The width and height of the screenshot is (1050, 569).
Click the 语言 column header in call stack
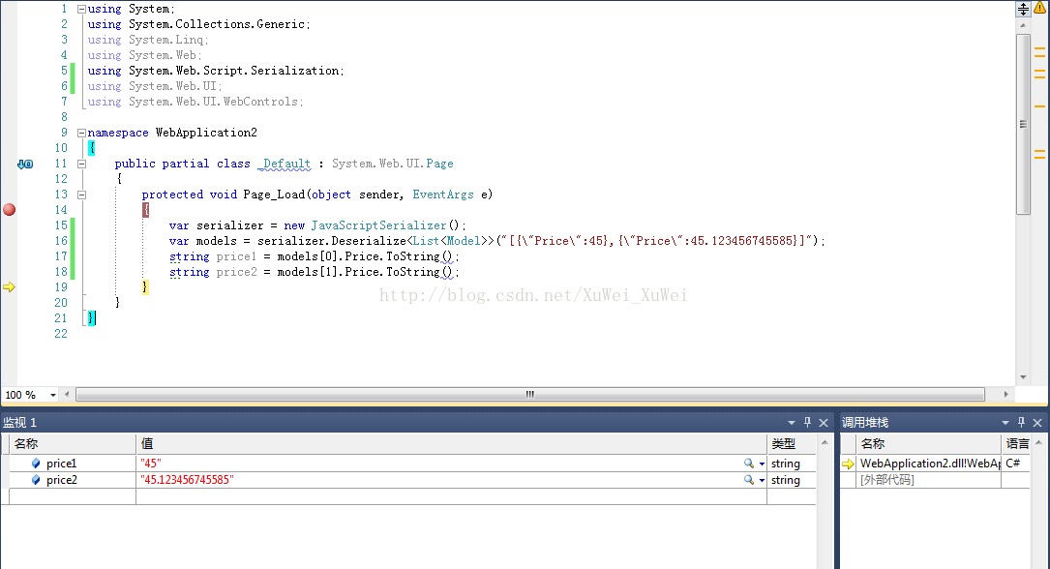[1017, 444]
